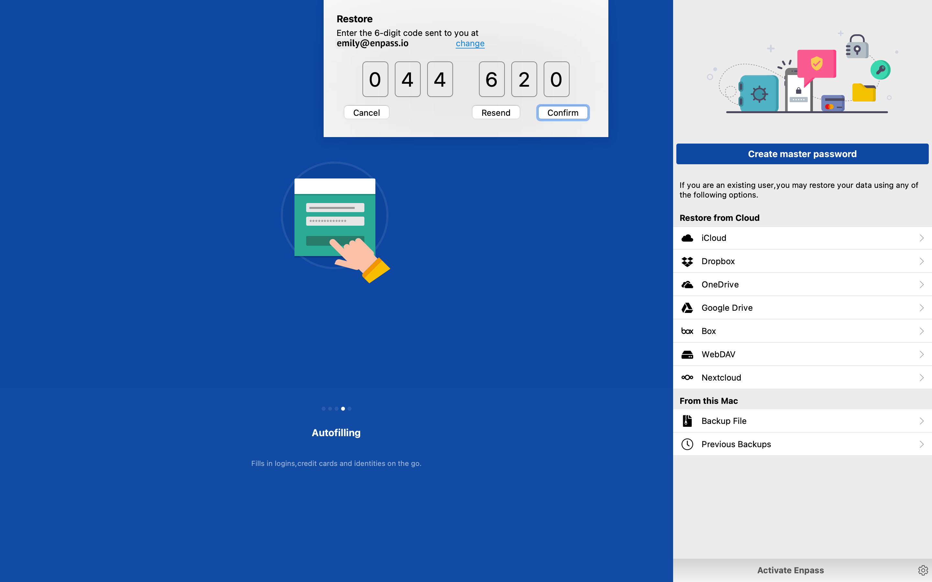Click the active fourth page dot
Image resolution: width=932 pixels, height=582 pixels.
pyautogui.click(x=343, y=409)
